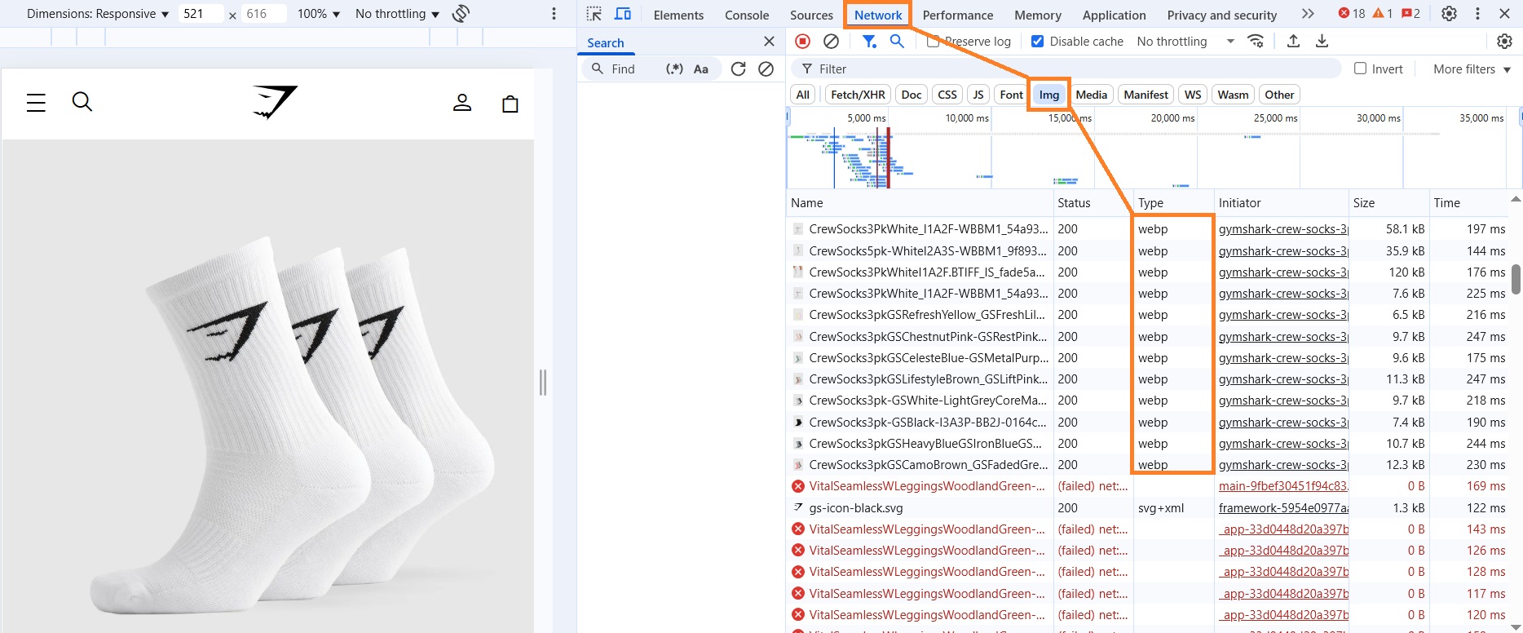The width and height of the screenshot is (1523, 633).
Task: Select the Doc type filter
Action: pos(912,95)
